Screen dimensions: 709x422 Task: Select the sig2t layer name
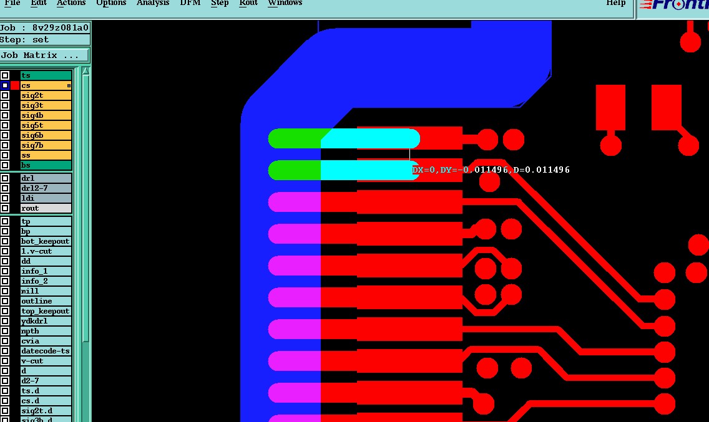(46, 95)
